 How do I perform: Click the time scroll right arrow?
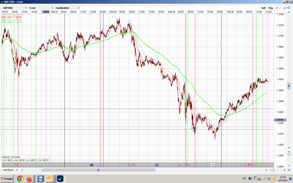[x=267, y=170]
